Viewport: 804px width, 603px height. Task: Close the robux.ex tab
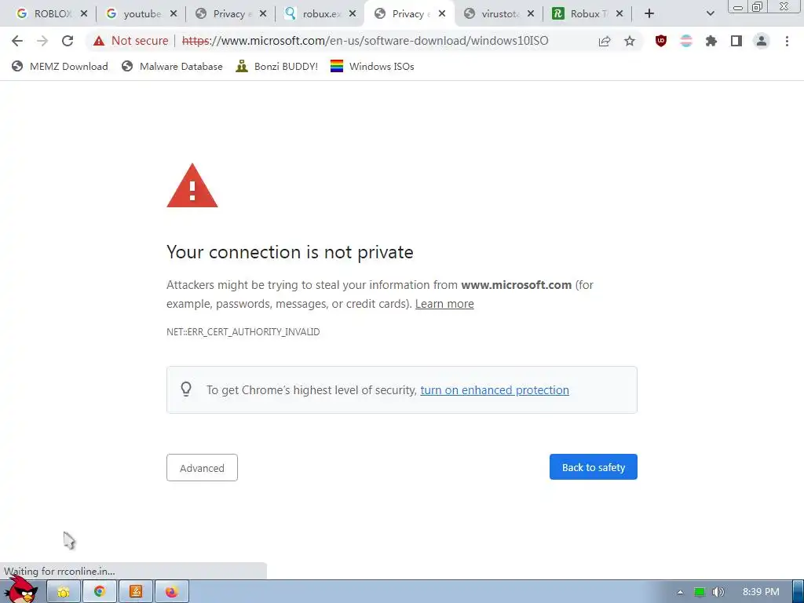coord(353,14)
